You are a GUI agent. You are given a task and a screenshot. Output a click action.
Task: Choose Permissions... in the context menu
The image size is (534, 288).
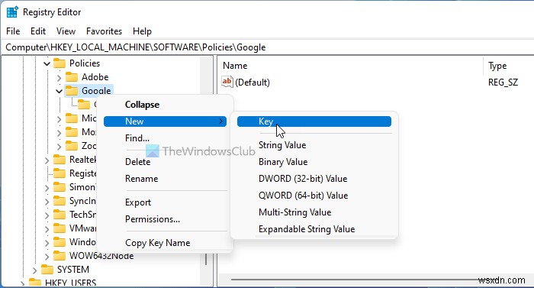click(x=166, y=218)
